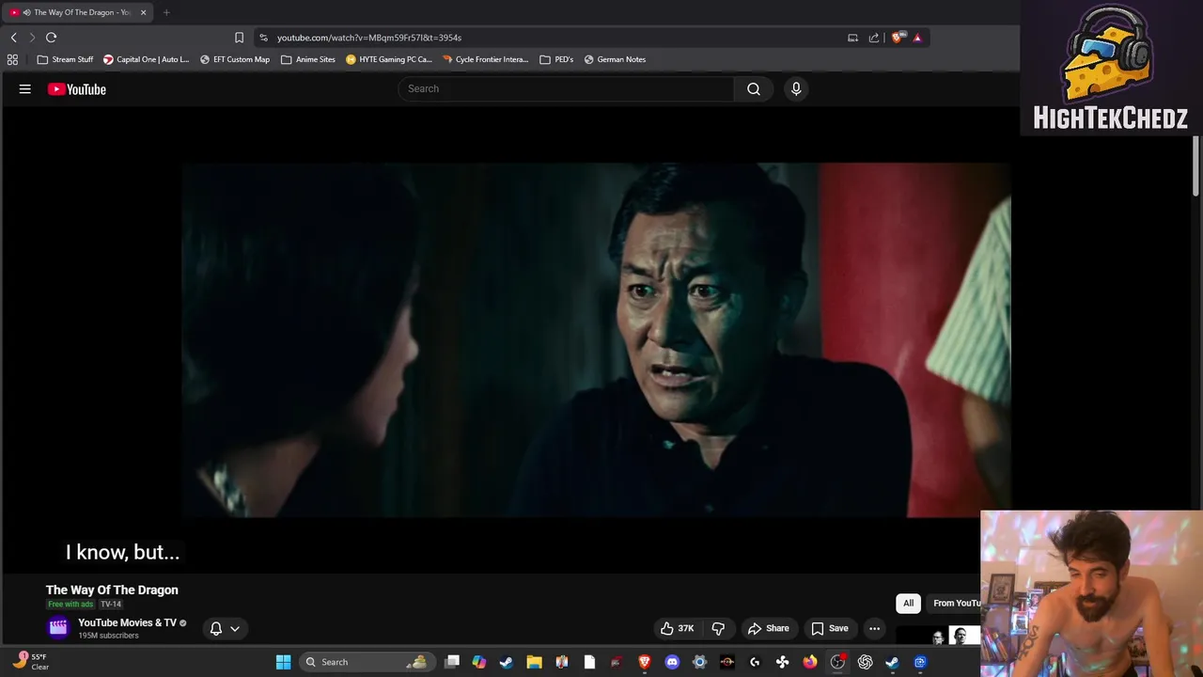Click the cast media icon in address bar
Image resolution: width=1203 pixels, height=677 pixels.
click(x=852, y=38)
